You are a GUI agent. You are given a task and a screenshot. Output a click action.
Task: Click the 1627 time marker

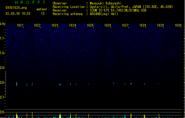point(125,25)
